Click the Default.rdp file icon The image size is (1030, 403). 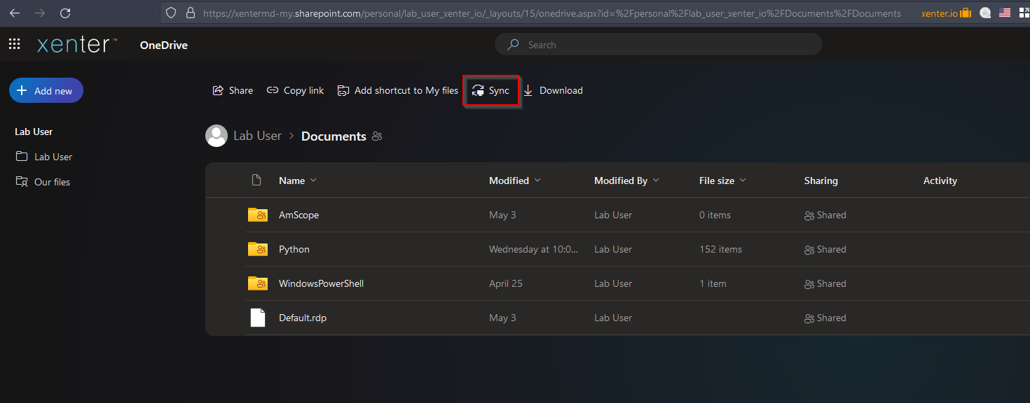coord(258,318)
